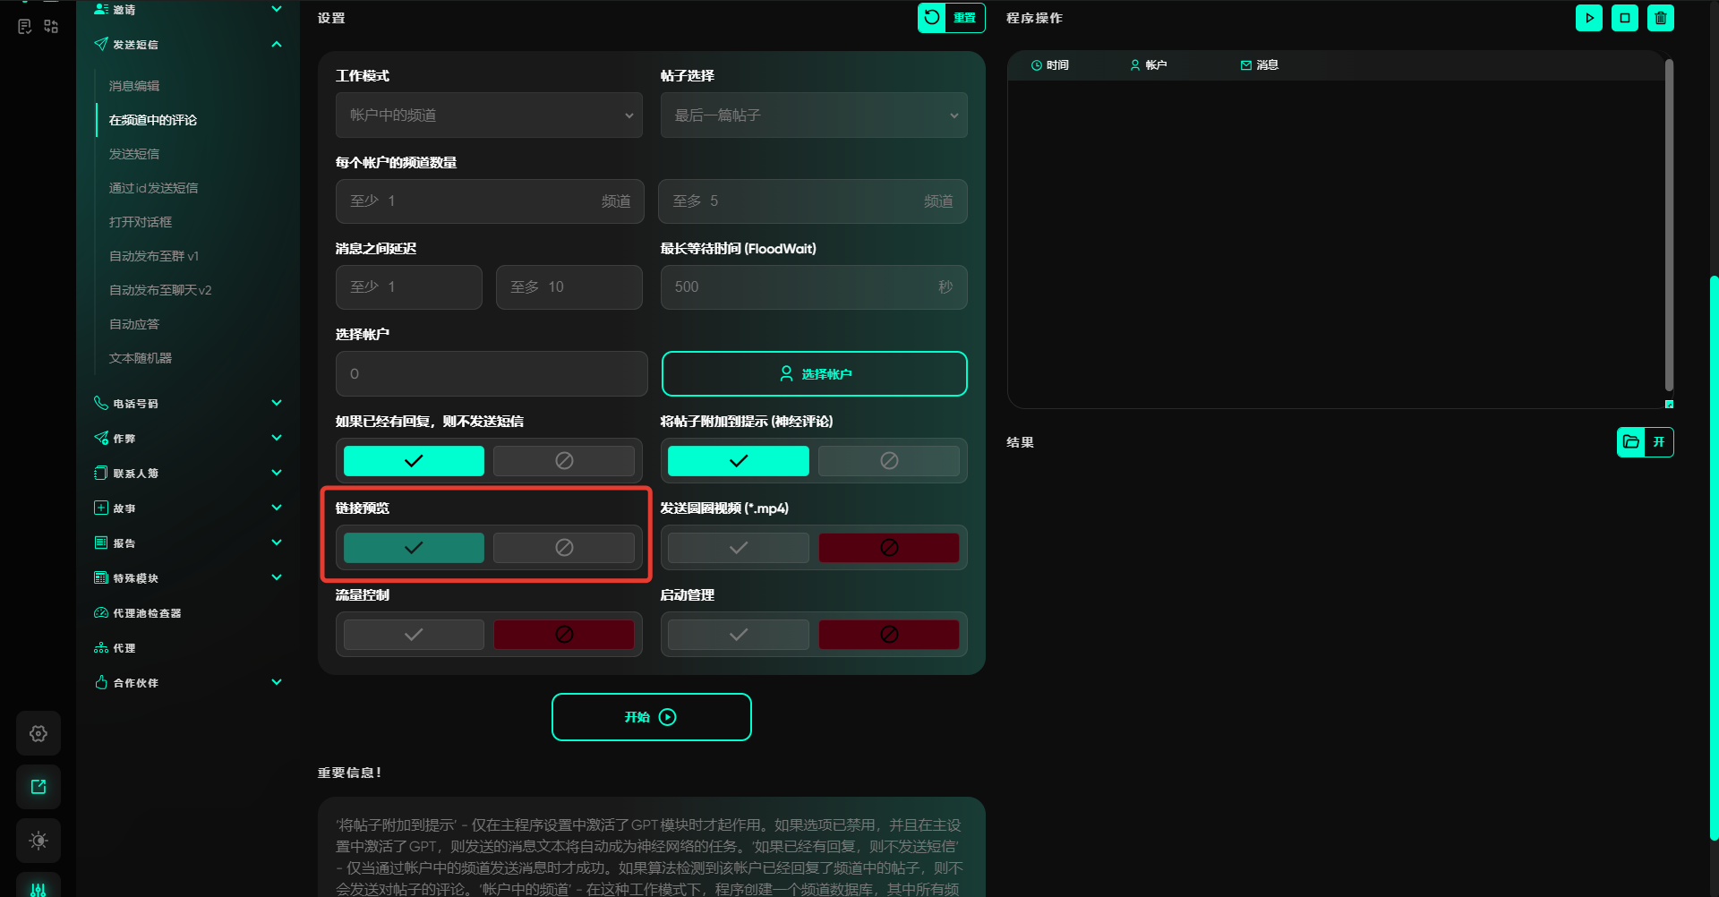Enable 链接预览 with the checkmark toggle
1719x897 pixels.
coord(414,548)
